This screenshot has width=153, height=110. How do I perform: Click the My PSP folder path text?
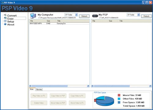pos(109,18)
